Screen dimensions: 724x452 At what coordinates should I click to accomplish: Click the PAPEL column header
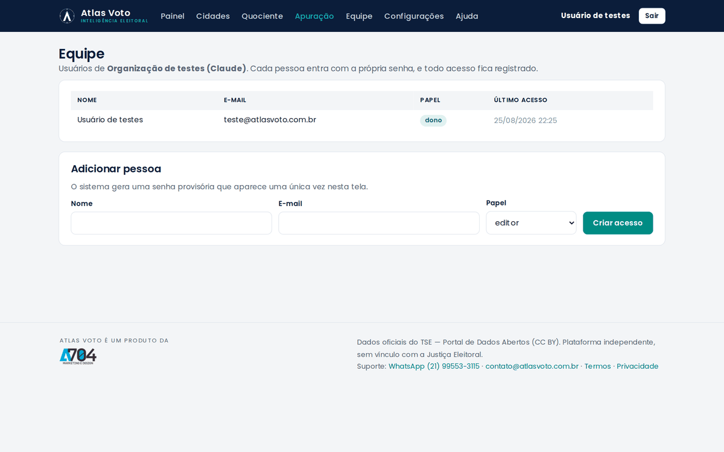(x=430, y=100)
